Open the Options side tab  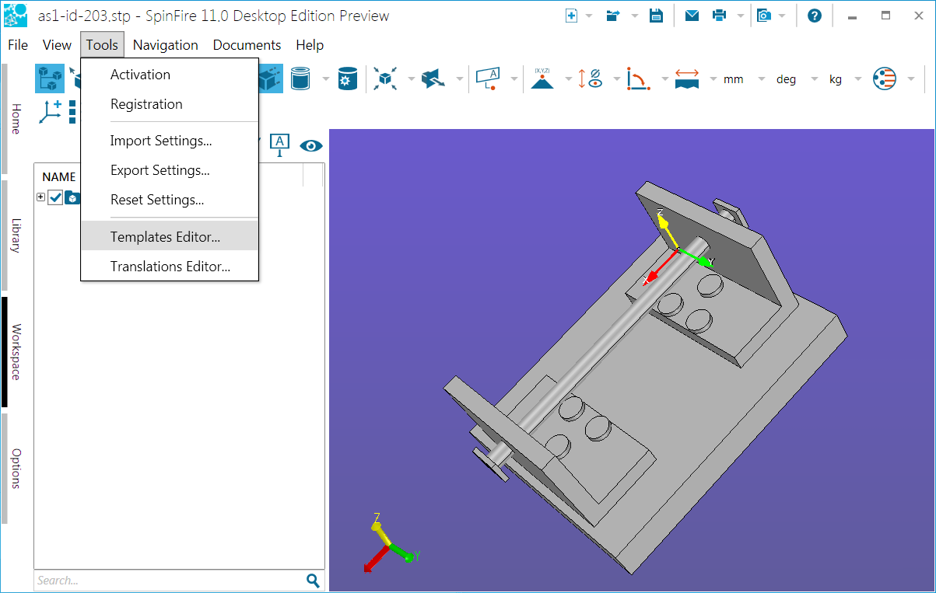point(16,468)
